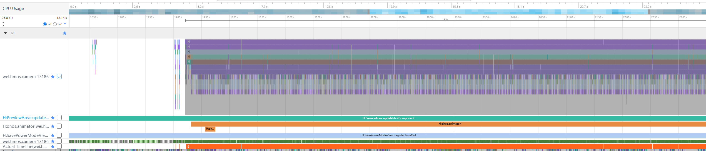Click star beside Actual Timeline row
Image resolution: width=706 pixels, height=151 pixels.
coord(53,147)
